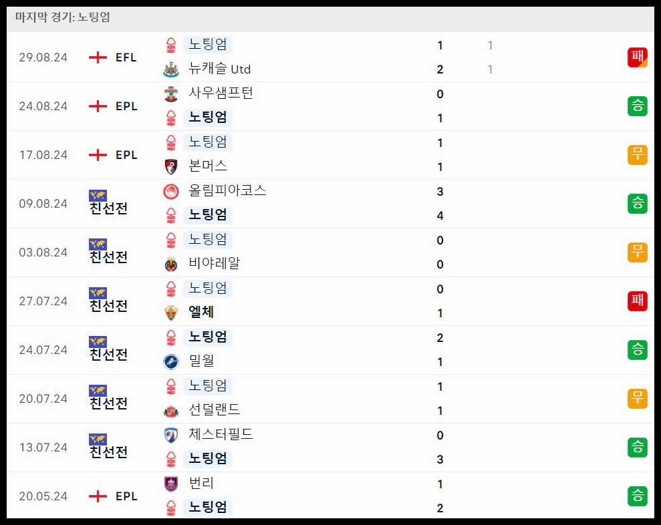Click the Olympiacos club crest
Image resolution: width=661 pixels, height=525 pixels.
[x=170, y=191]
